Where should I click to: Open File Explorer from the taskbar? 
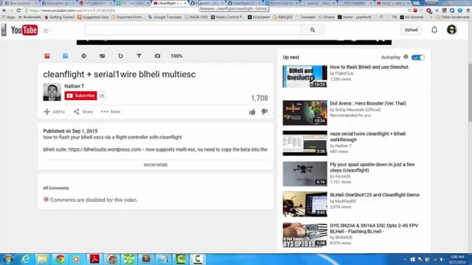(x=42, y=259)
